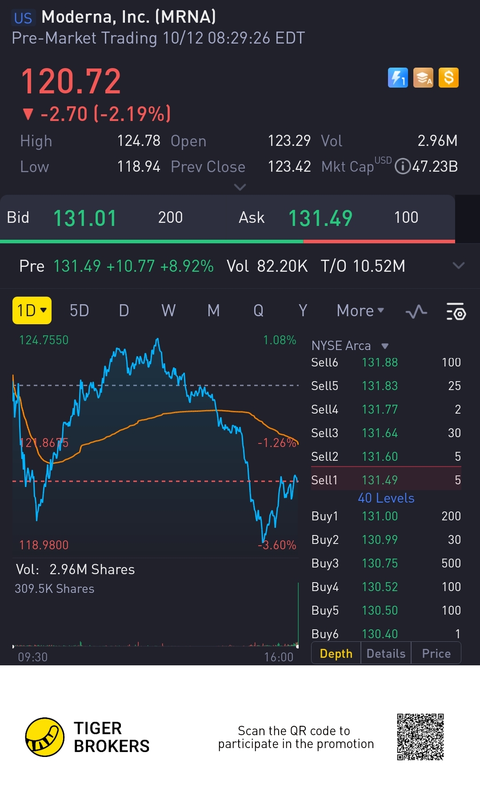Select the 1D chart period dropdown

click(32, 310)
